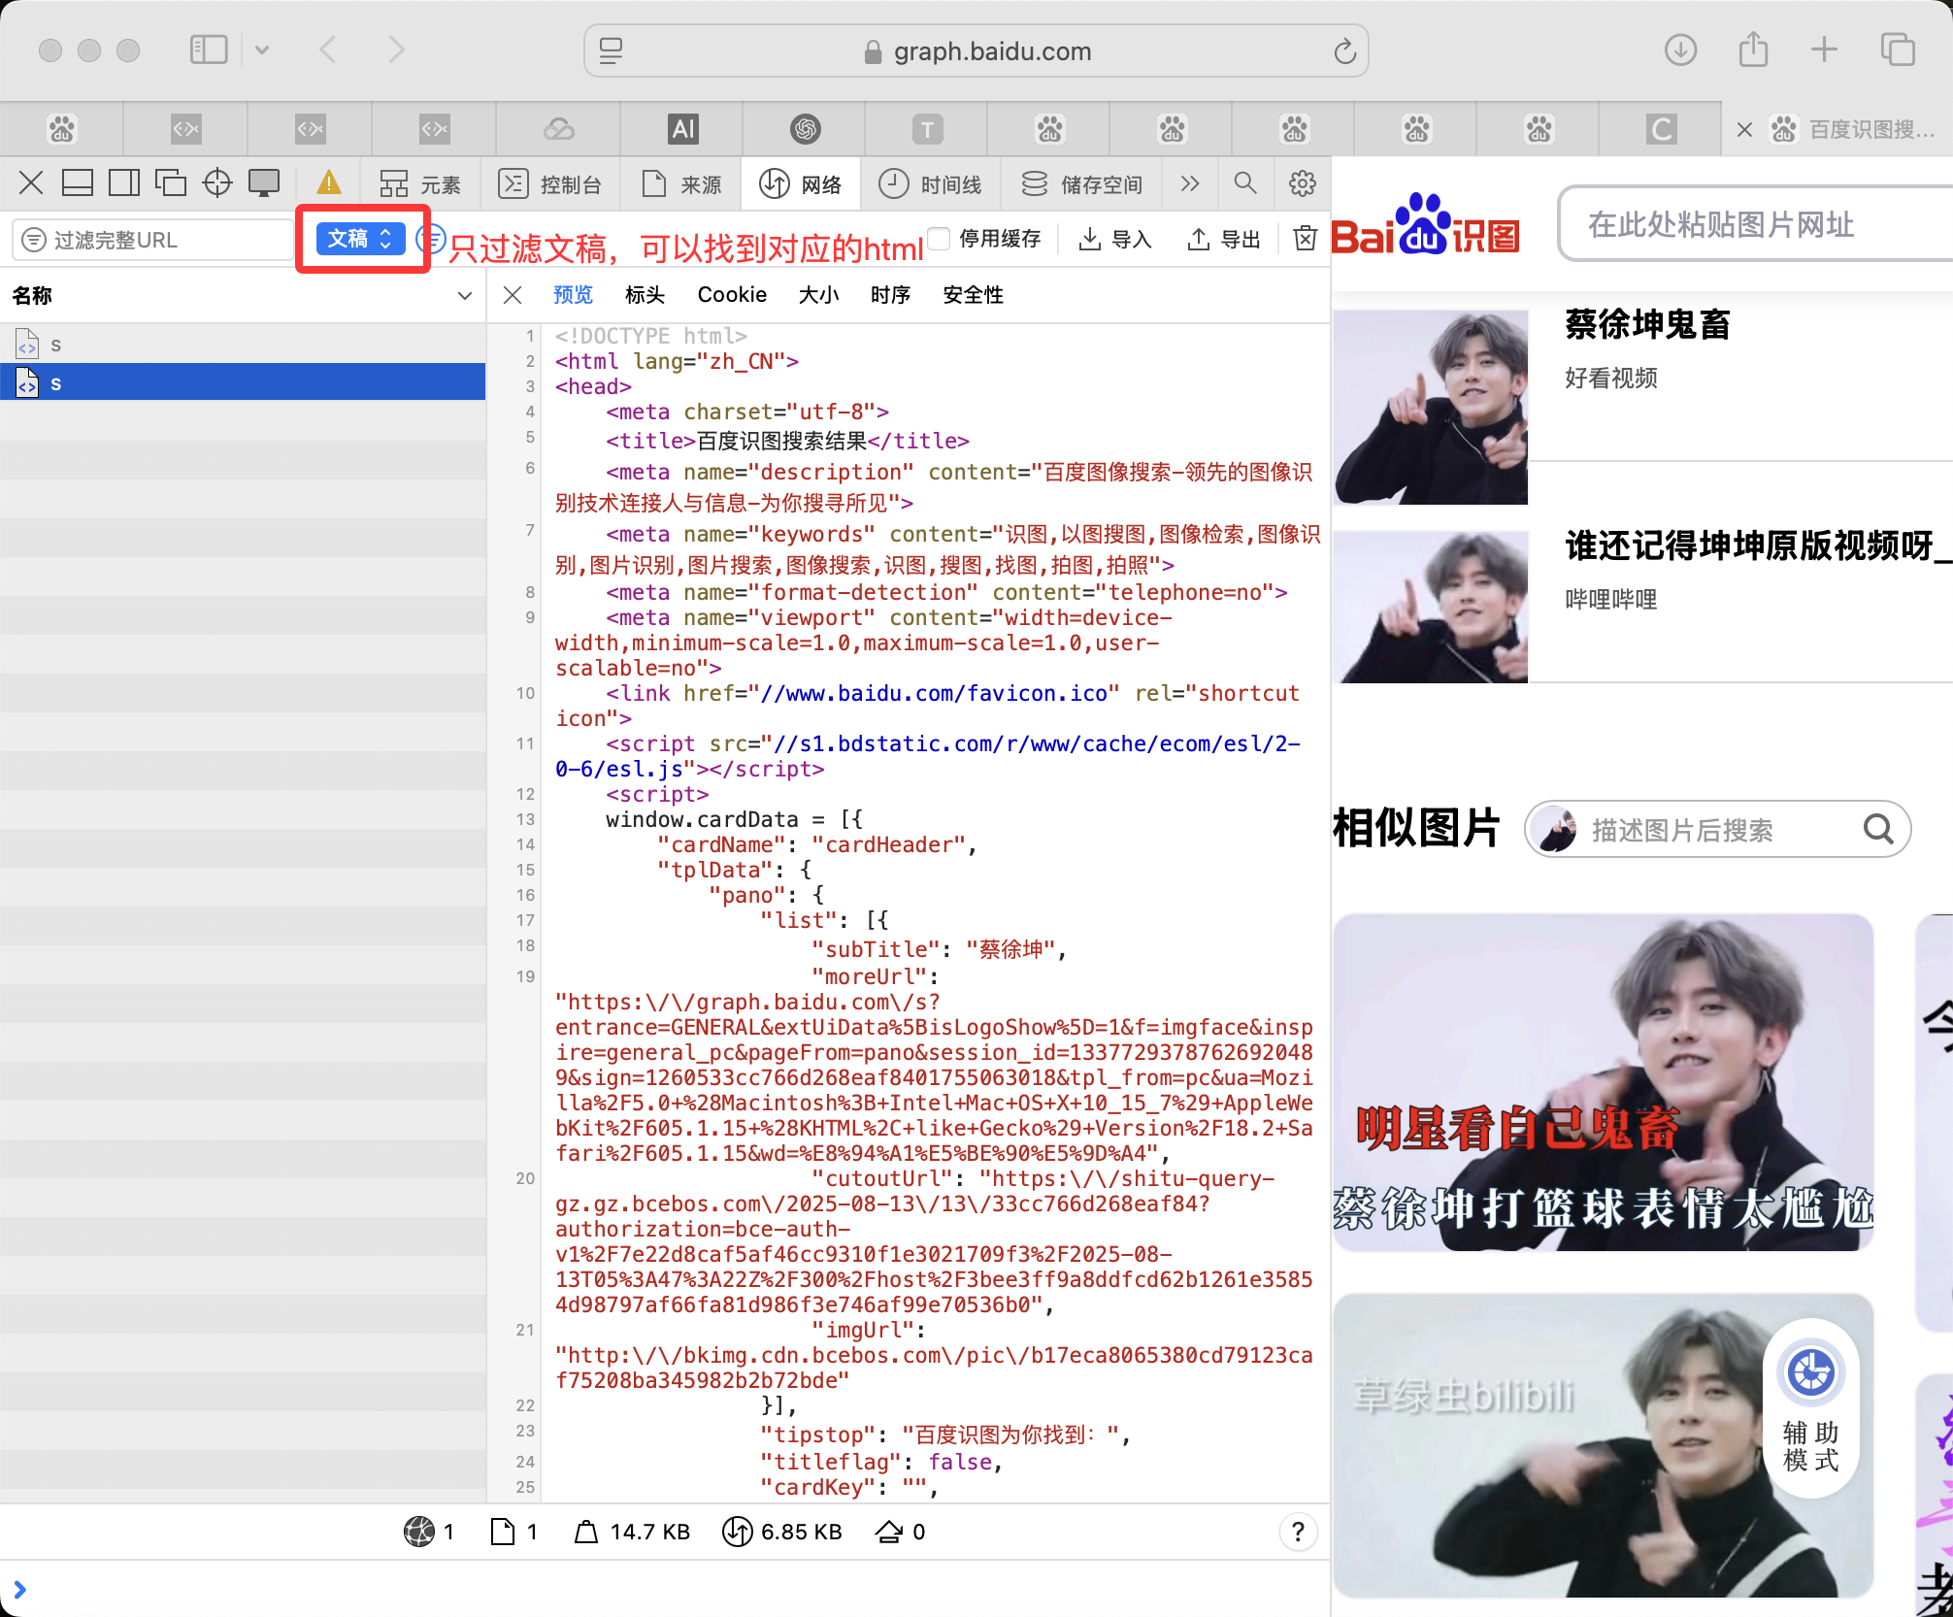The width and height of the screenshot is (1953, 1617).
Task: Open the Cookie tab
Action: pyautogui.click(x=732, y=295)
